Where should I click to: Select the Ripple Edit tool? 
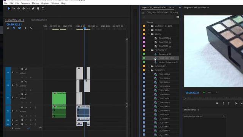[x=19, y=8]
